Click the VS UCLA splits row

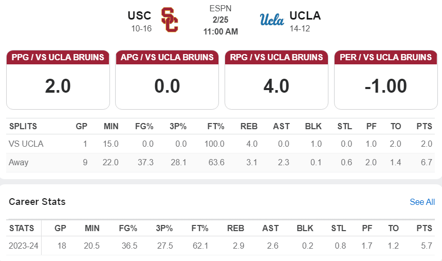point(220,144)
